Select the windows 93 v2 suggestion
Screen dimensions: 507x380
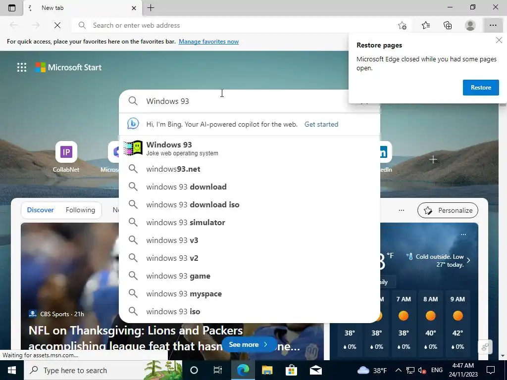point(250,258)
